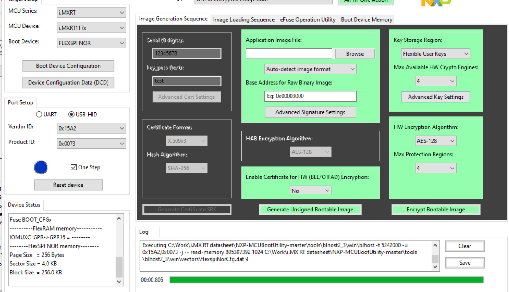Click Base Address for Raw Binary field
This screenshot has height=292, width=509.
[310, 96]
